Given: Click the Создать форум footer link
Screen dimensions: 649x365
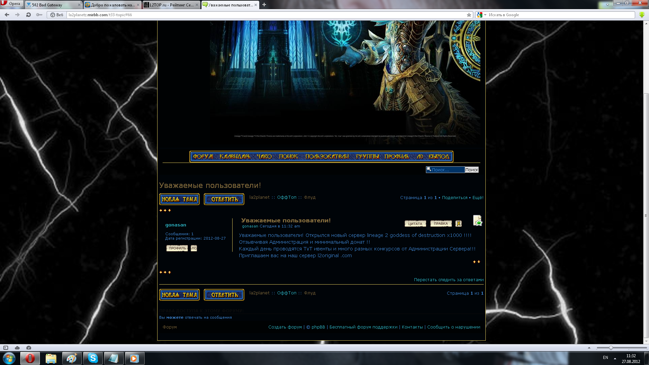Looking at the screenshot, I should pyautogui.click(x=285, y=327).
